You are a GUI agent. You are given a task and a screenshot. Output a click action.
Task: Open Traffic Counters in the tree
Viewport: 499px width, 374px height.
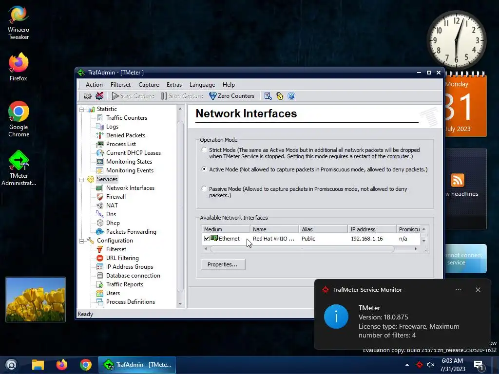tap(126, 118)
